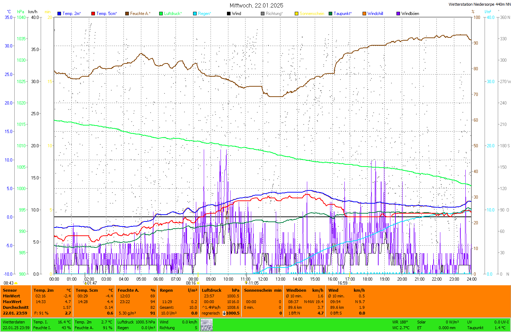Click the blue Temp. 2m legend square

pos(59,14)
